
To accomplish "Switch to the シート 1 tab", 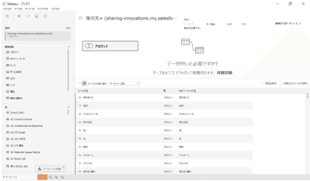I will 42,177.
